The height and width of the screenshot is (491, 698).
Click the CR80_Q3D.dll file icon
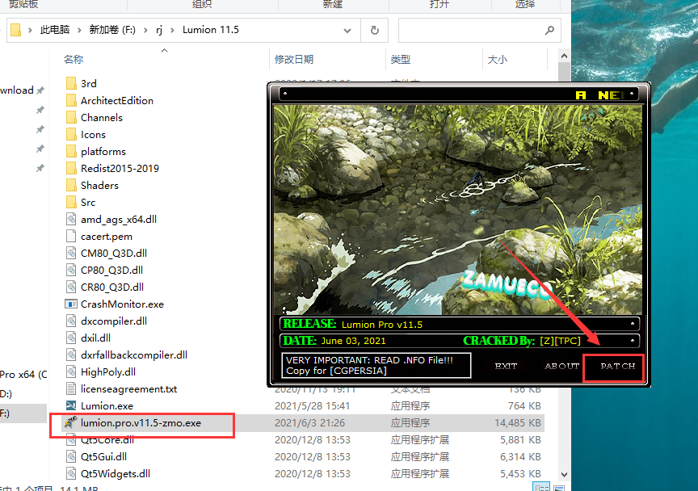point(71,287)
